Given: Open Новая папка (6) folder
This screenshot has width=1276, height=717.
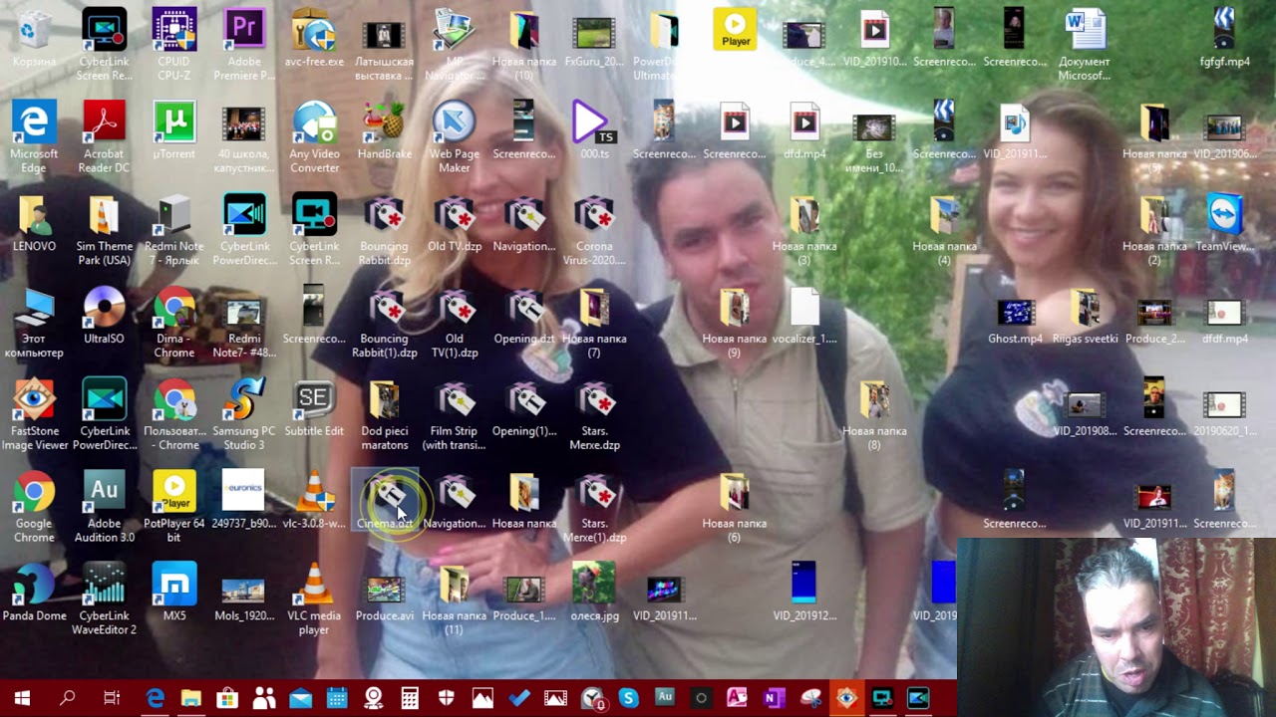Looking at the screenshot, I should coord(735,506).
